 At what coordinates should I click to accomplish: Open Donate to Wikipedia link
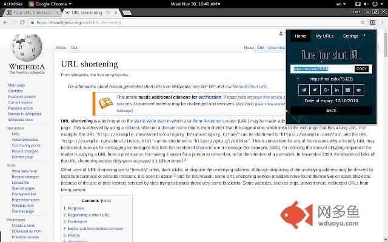(24, 114)
